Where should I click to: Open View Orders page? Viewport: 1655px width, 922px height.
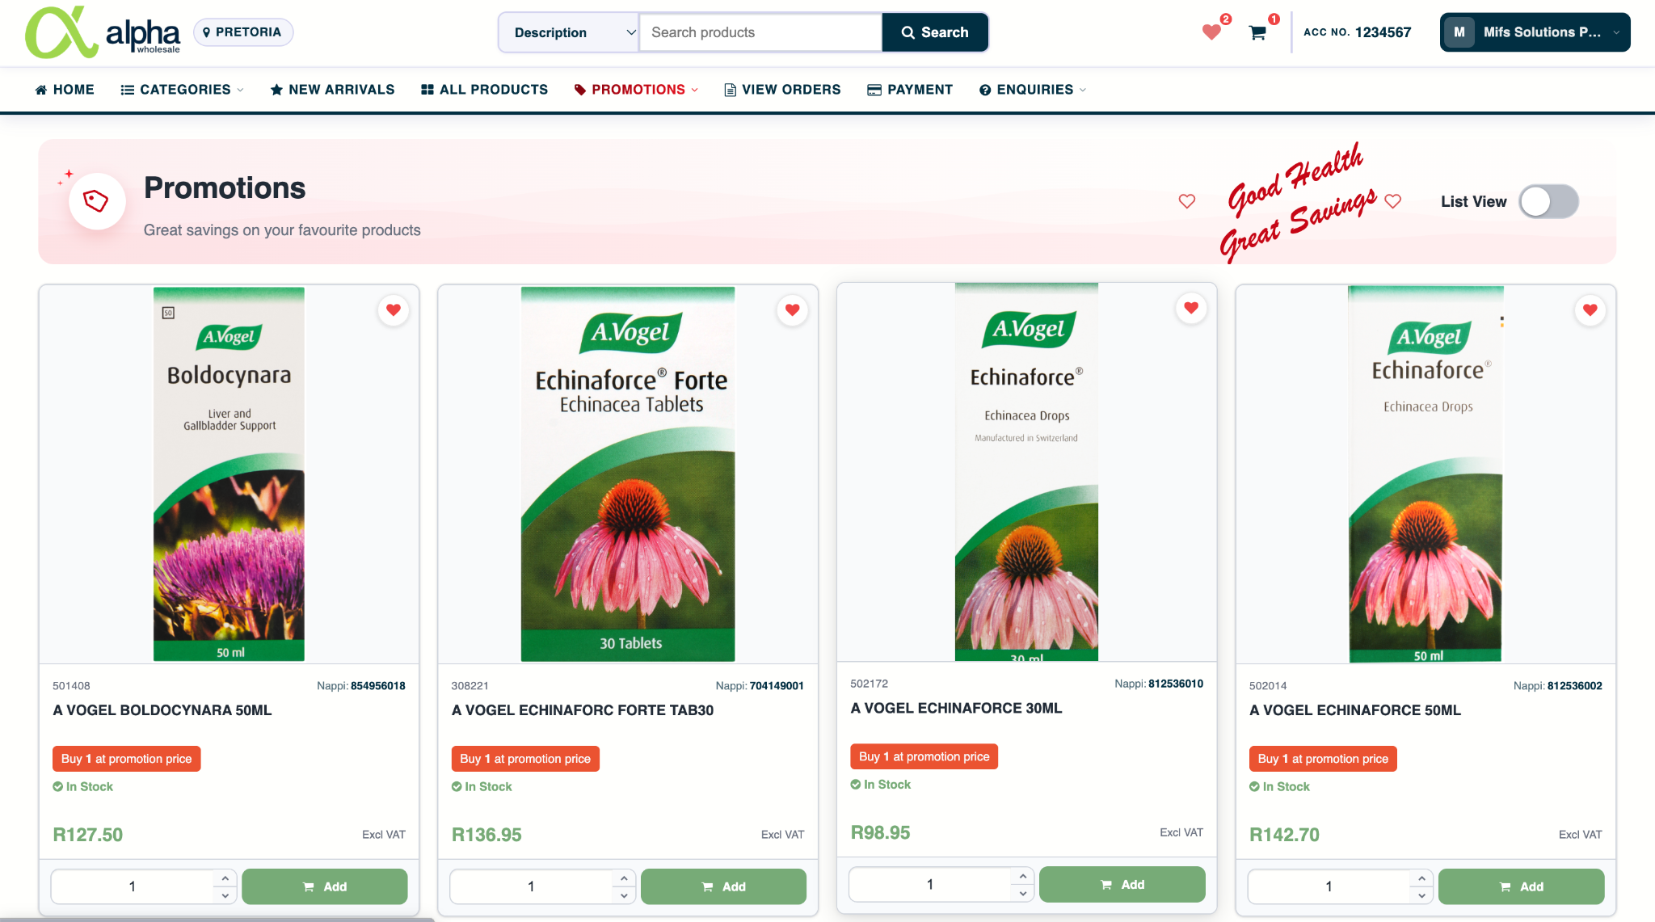[x=782, y=90]
